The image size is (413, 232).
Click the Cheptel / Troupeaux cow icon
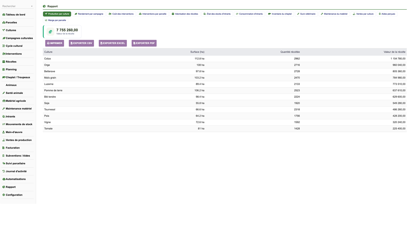coord(4,77)
